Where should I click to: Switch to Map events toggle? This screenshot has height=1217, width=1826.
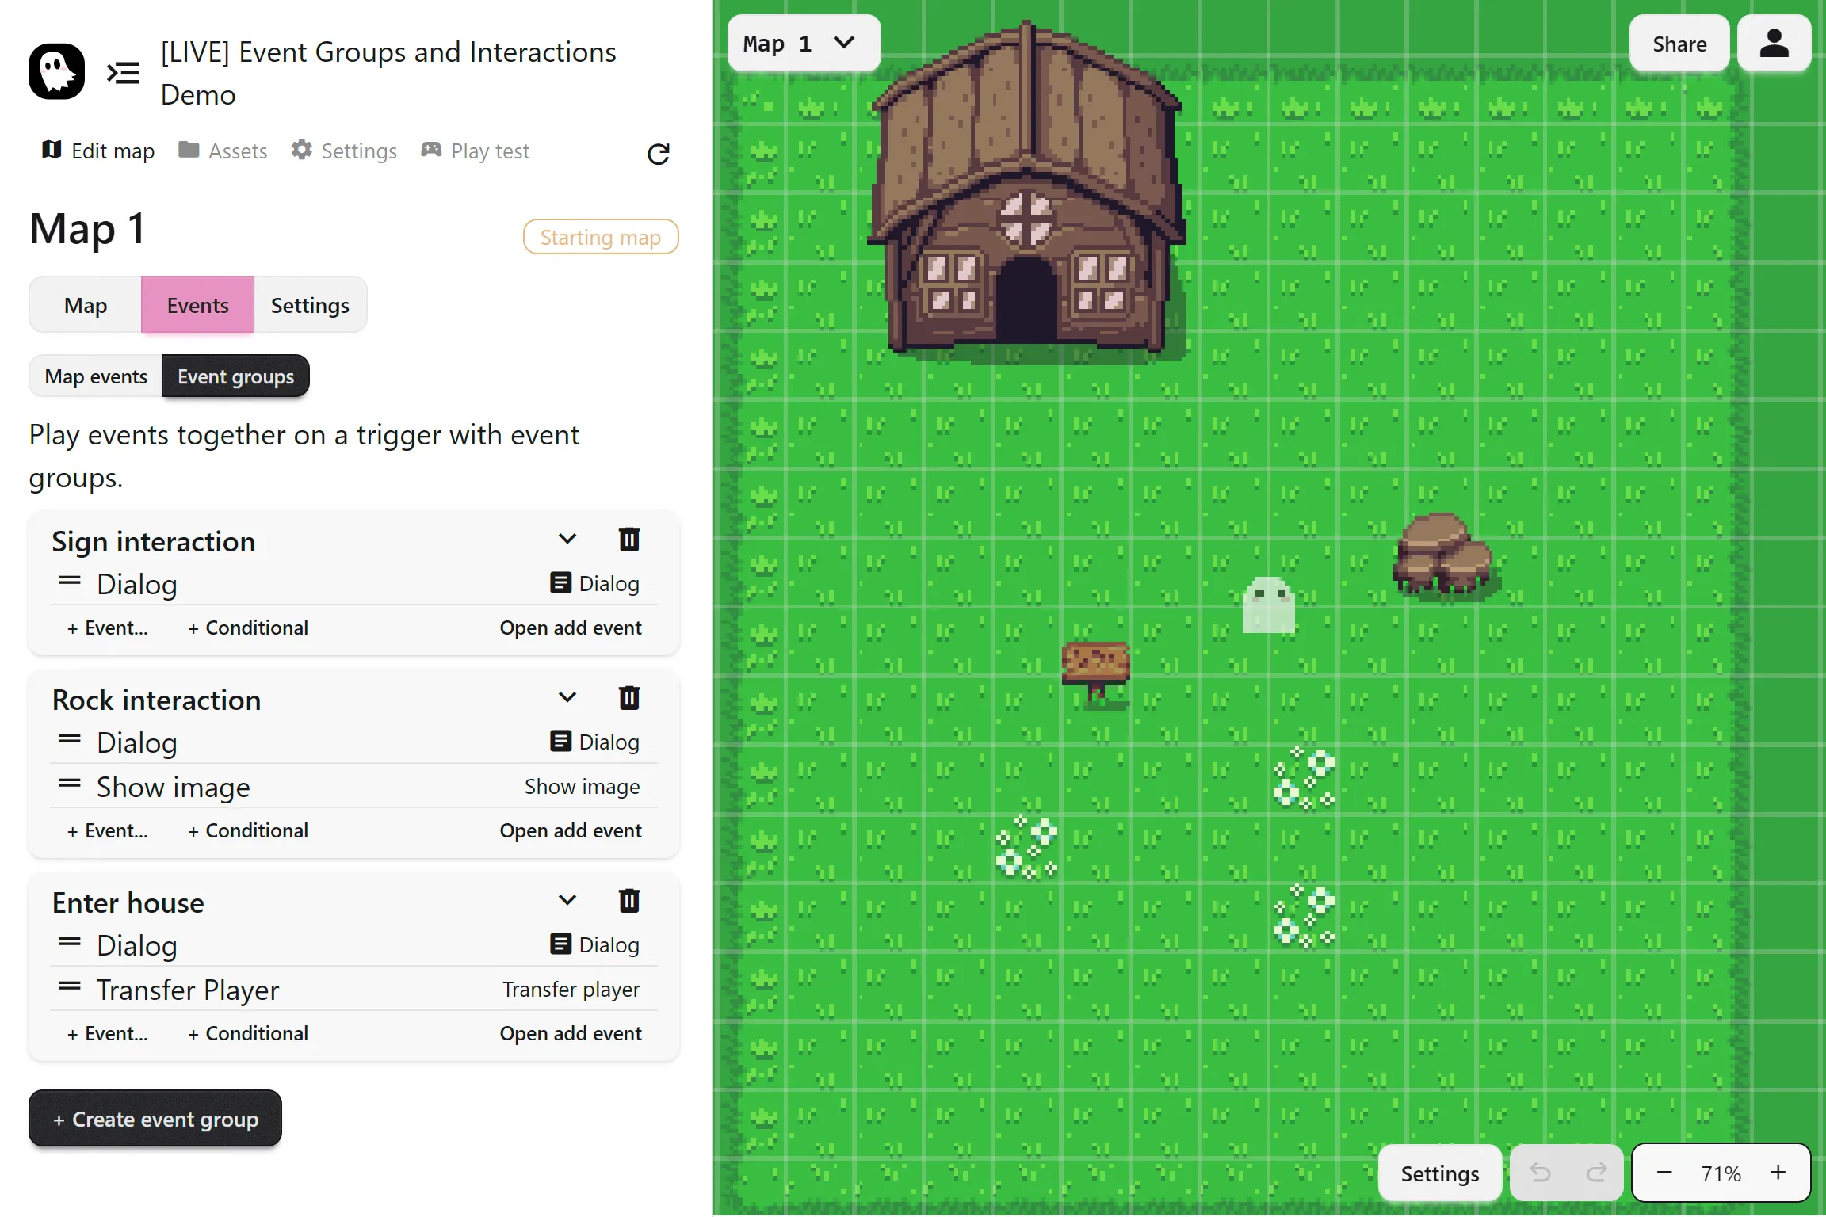pyautogui.click(x=96, y=376)
